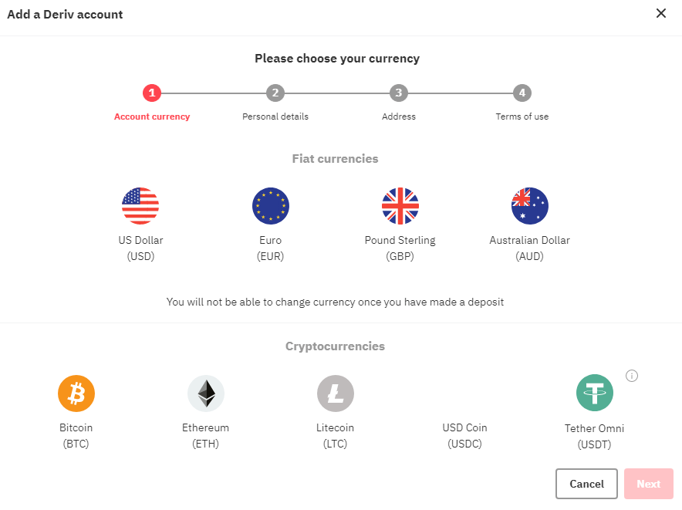
Task: Click the Cryptocurrencies section heading
Action: pos(335,346)
